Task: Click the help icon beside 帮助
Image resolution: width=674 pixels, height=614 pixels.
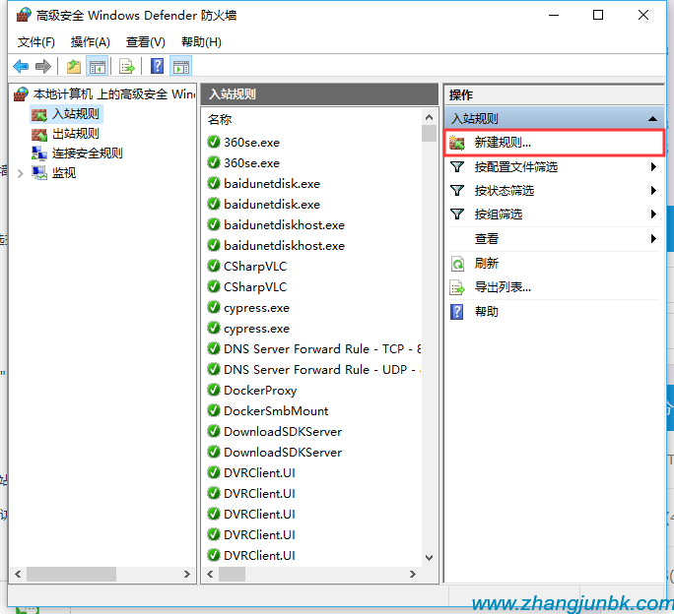Action: point(457,312)
